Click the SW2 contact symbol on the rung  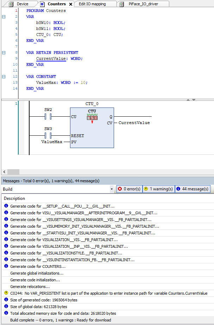pyautogui.click(x=48, y=116)
